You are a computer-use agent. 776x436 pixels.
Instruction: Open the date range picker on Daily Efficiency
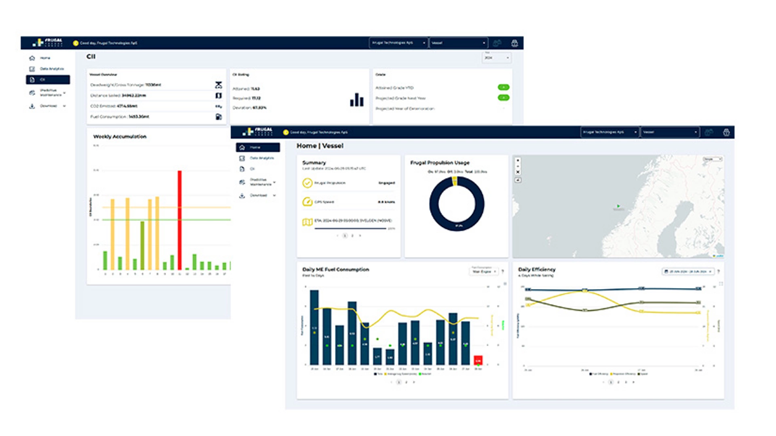687,272
